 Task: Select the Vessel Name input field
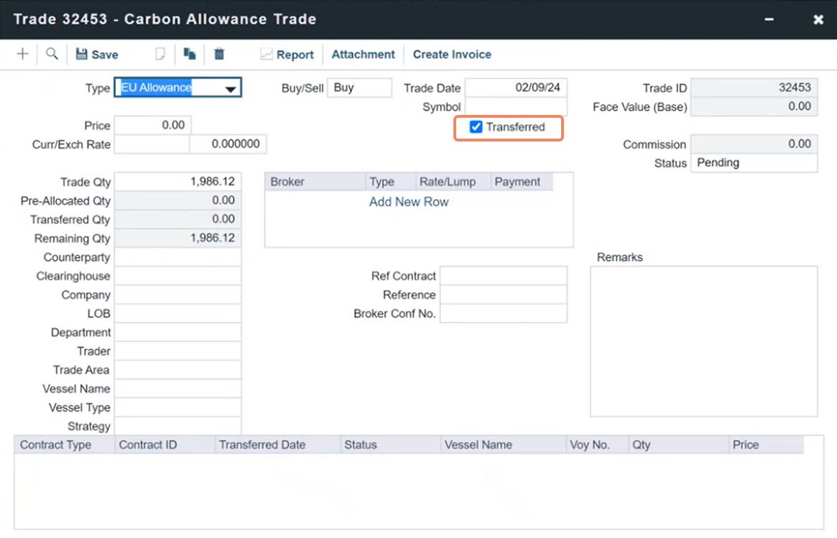tap(177, 389)
